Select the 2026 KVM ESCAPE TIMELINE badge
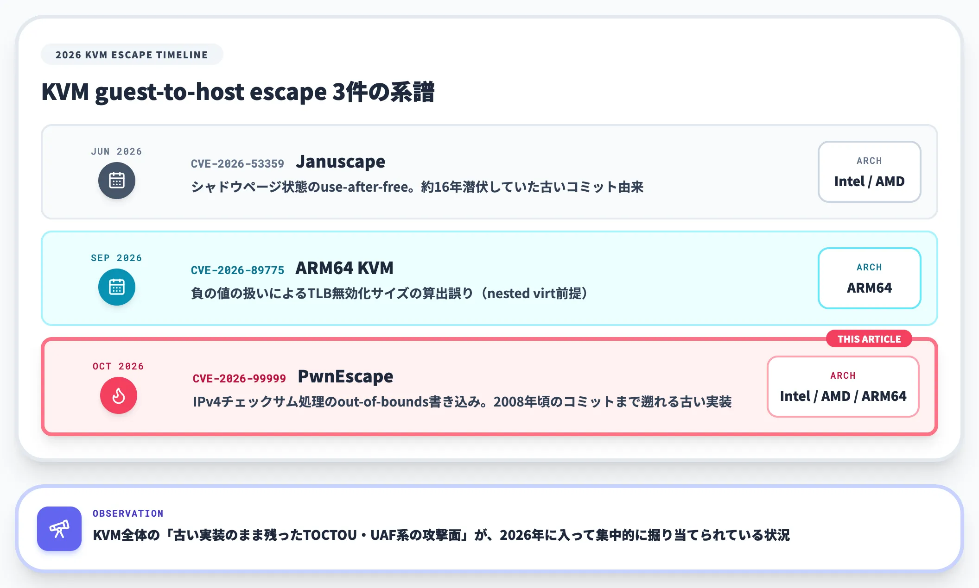The height and width of the screenshot is (588, 979). click(132, 55)
